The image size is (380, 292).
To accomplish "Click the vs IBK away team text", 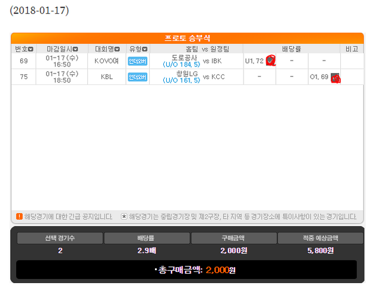I will (213, 61).
